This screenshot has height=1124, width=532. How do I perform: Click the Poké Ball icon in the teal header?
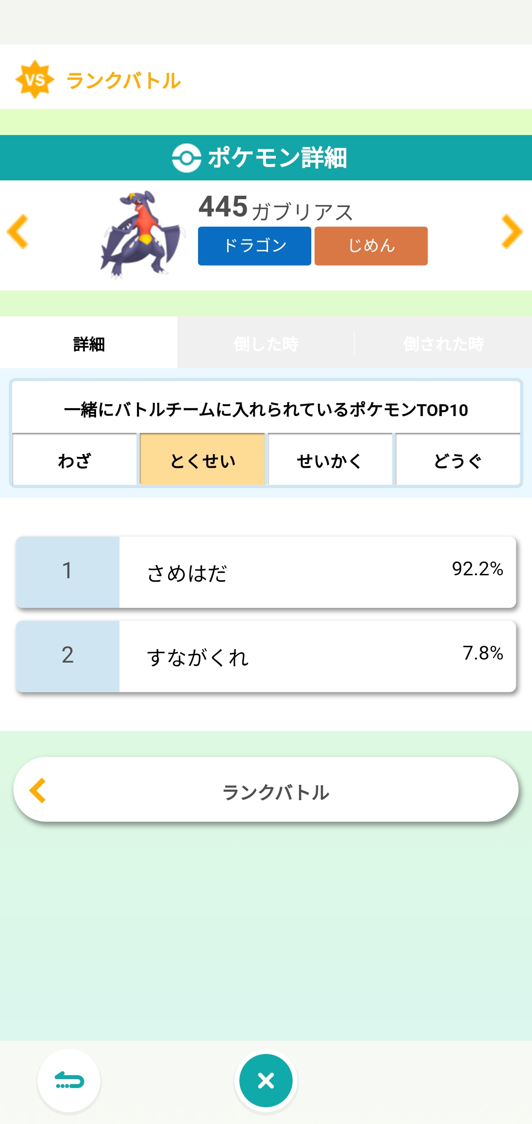(186, 158)
